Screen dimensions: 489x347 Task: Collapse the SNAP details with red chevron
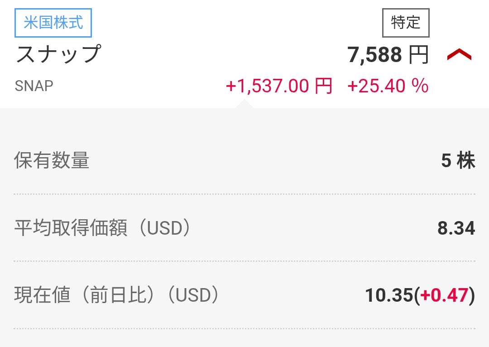click(459, 55)
